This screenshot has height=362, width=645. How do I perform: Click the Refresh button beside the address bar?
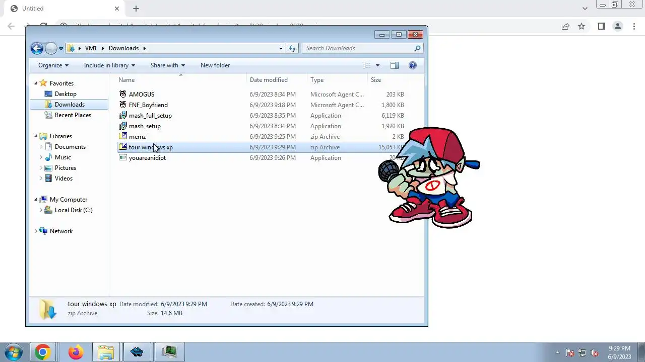292,48
